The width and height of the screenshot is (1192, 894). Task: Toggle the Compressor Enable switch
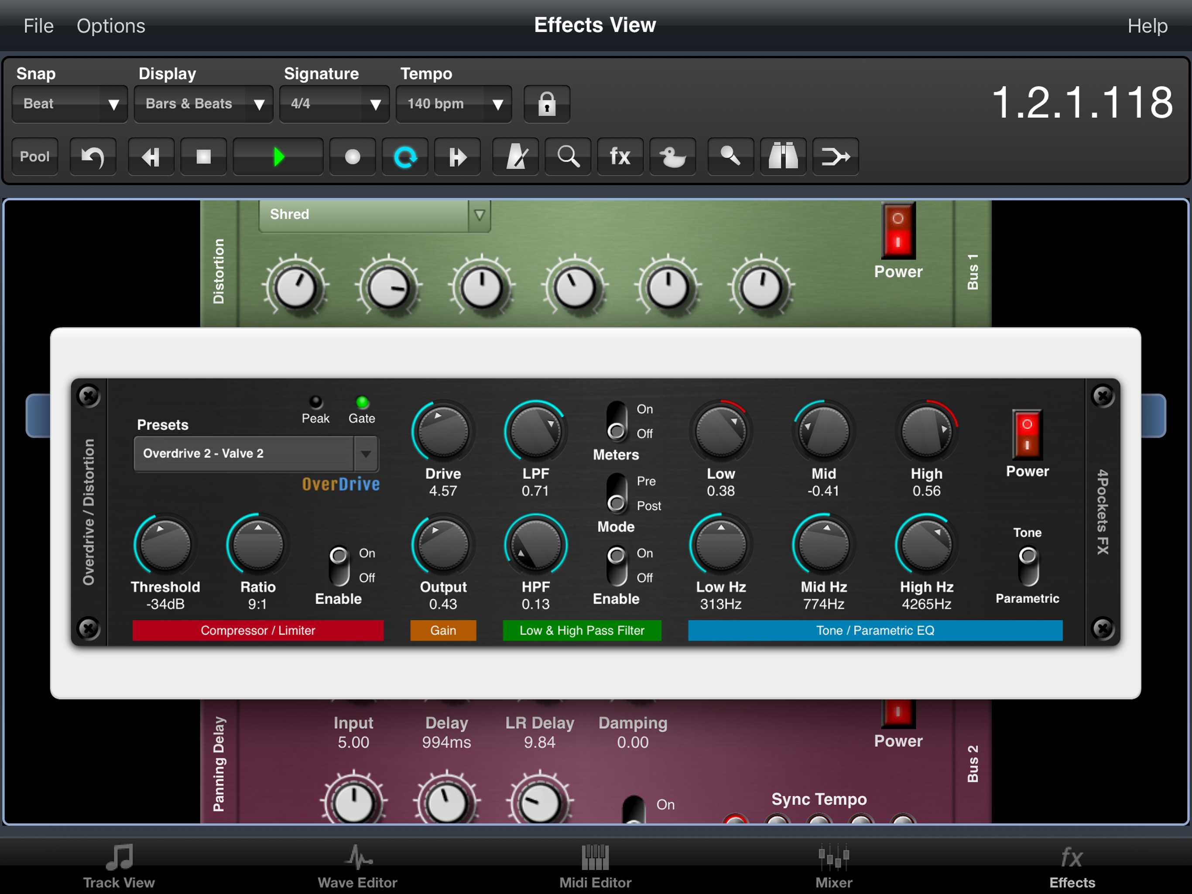(x=339, y=566)
